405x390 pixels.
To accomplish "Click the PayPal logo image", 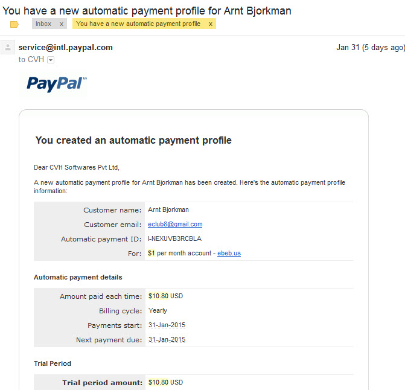I will 57,84.
